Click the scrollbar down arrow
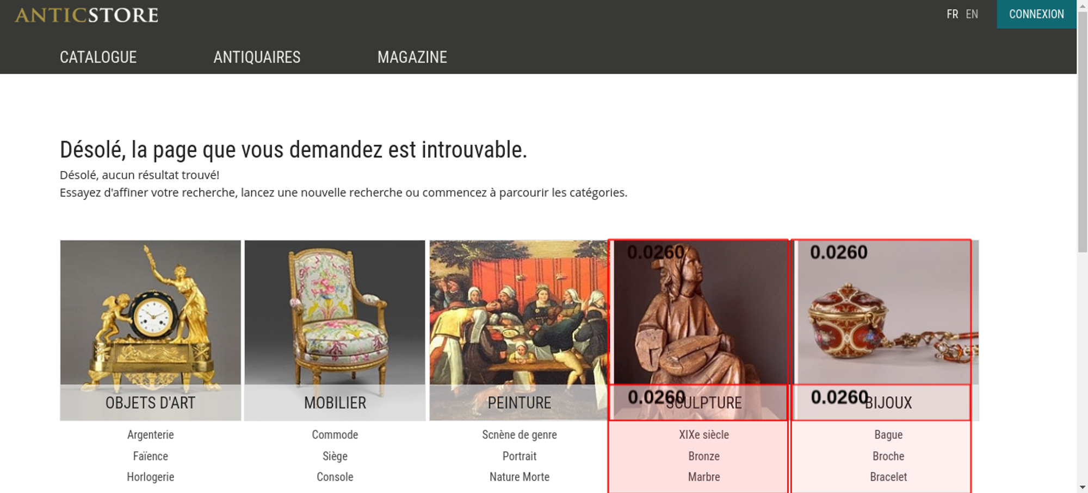The height and width of the screenshot is (493, 1088). 1083,487
